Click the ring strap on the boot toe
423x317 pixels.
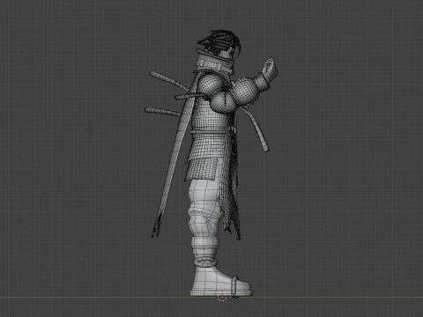pyautogui.click(x=234, y=286)
